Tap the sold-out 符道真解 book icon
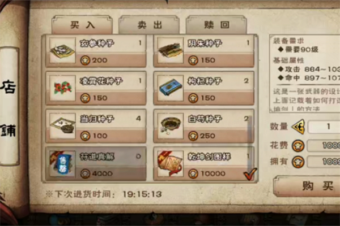This screenshot has width=340, height=226. (62, 164)
